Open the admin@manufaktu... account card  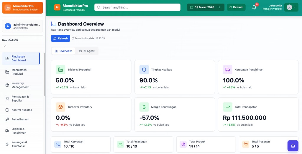(22, 26)
